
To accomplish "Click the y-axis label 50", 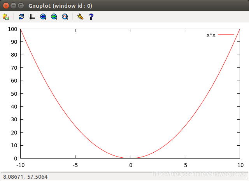I will [14, 94].
